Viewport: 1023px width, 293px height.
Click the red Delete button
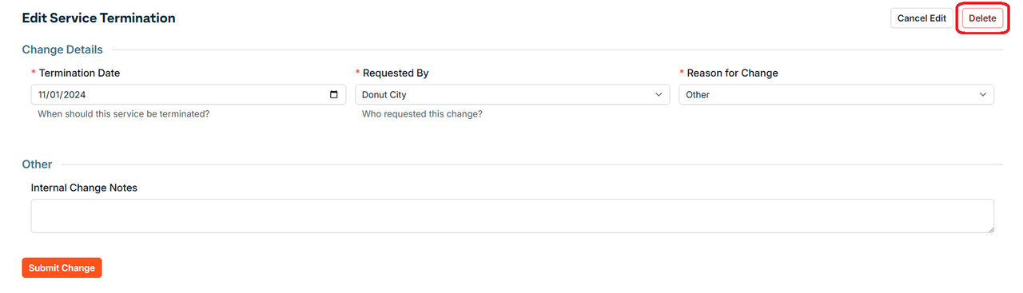[982, 18]
